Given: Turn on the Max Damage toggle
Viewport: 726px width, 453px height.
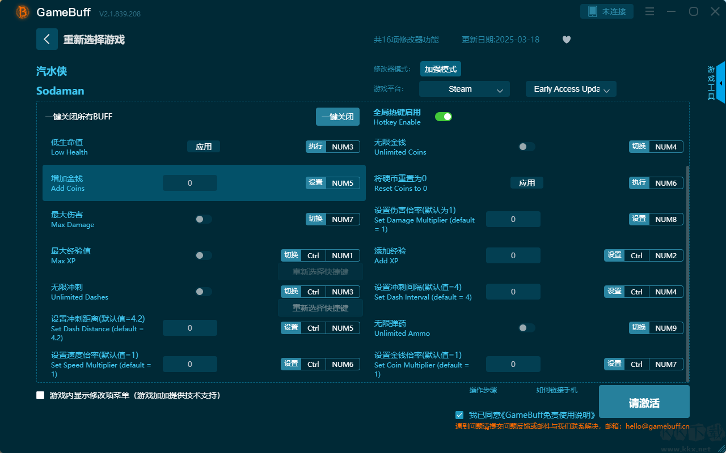Looking at the screenshot, I should click(x=204, y=219).
